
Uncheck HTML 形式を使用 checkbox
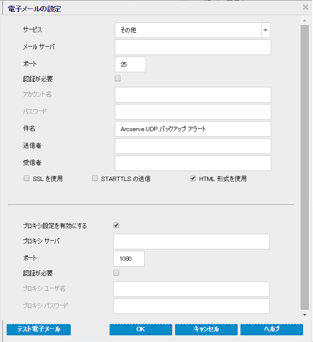[x=193, y=179]
